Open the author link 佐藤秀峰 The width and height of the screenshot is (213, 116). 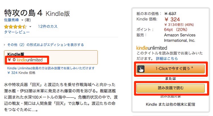(x=12, y=20)
